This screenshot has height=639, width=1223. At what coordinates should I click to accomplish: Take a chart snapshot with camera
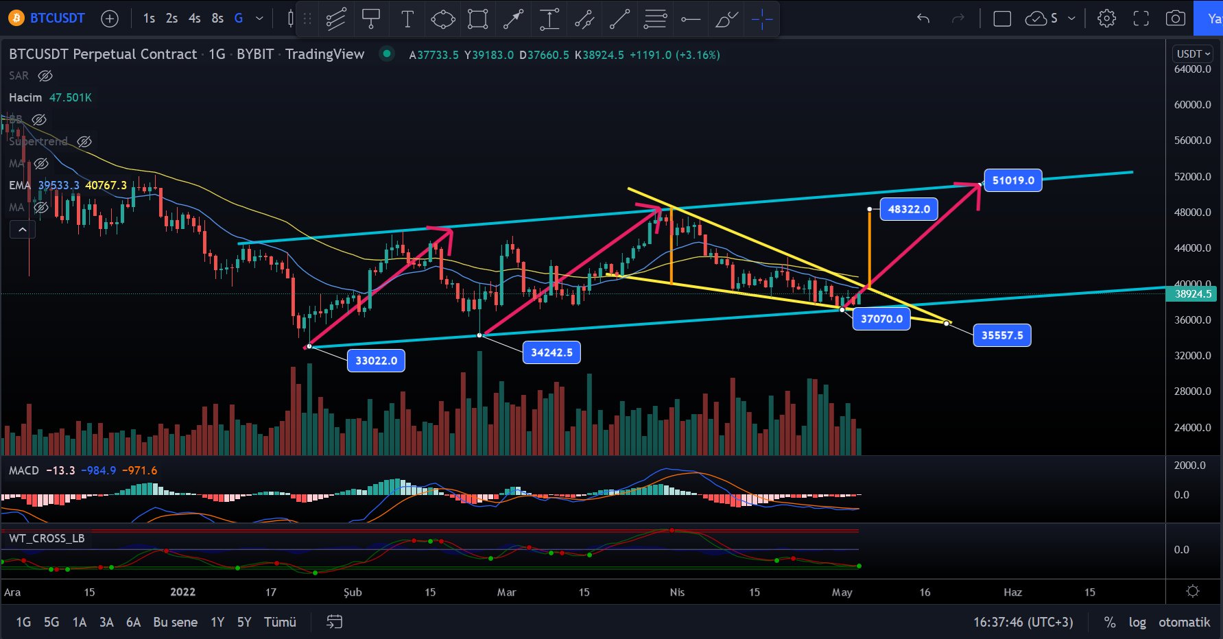pos(1176,19)
